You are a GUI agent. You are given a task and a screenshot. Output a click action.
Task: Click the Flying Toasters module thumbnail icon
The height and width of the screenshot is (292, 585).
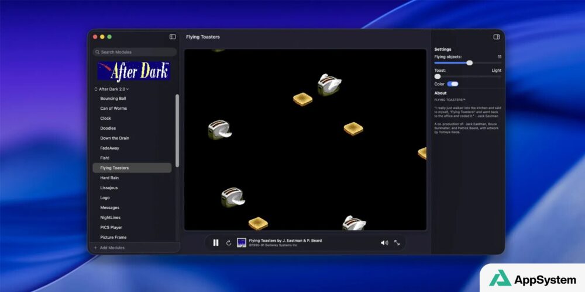click(x=242, y=243)
